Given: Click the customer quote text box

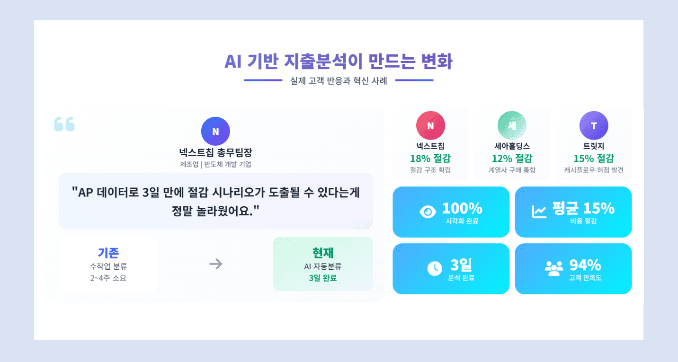Looking at the screenshot, I should [216, 201].
